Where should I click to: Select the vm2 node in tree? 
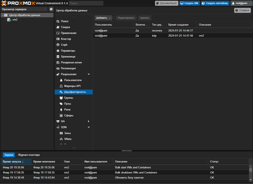coord(14,20)
